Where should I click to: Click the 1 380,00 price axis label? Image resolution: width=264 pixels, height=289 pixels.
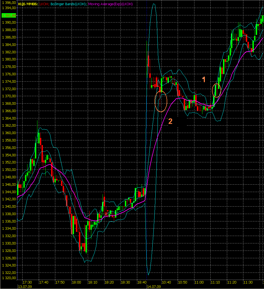[x=8, y=59]
